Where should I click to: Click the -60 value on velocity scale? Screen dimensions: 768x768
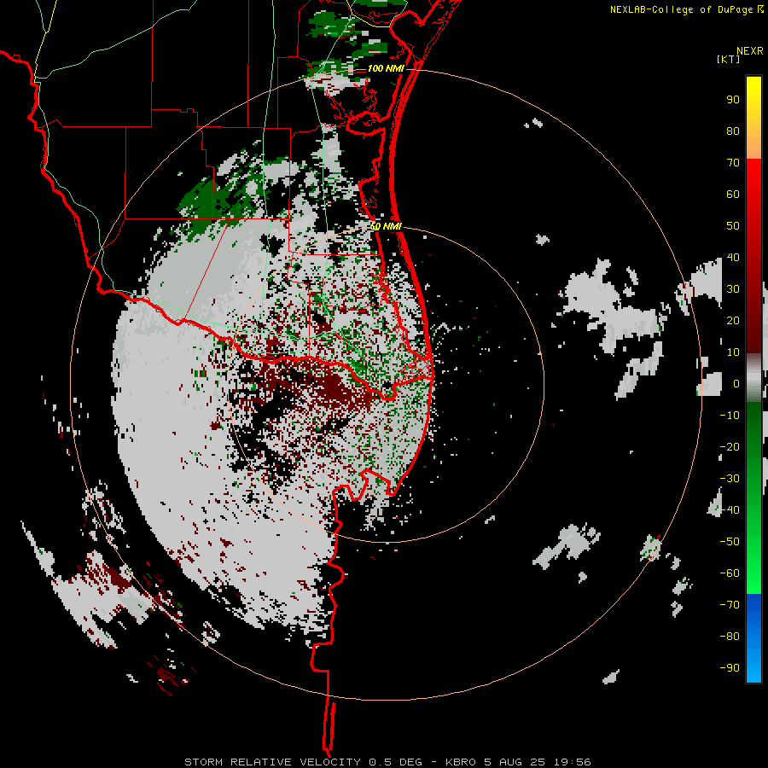pyautogui.click(x=730, y=573)
